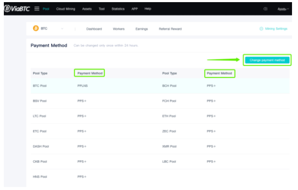Open the Cloud Mining menu
This screenshot has width=298, height=190.
(x=65, y=9)
